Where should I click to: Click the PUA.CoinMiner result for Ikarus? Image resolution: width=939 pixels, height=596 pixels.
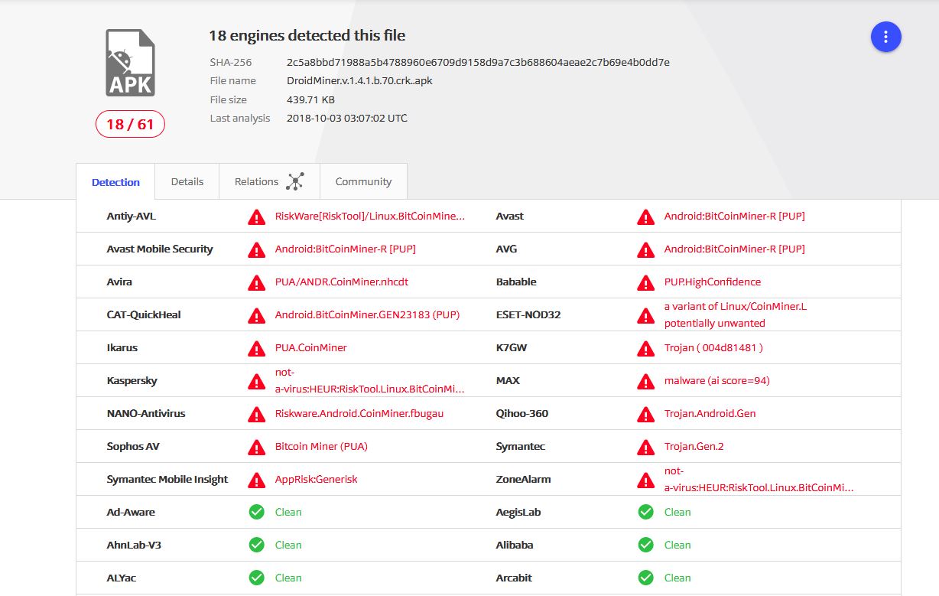pos(311,347)
